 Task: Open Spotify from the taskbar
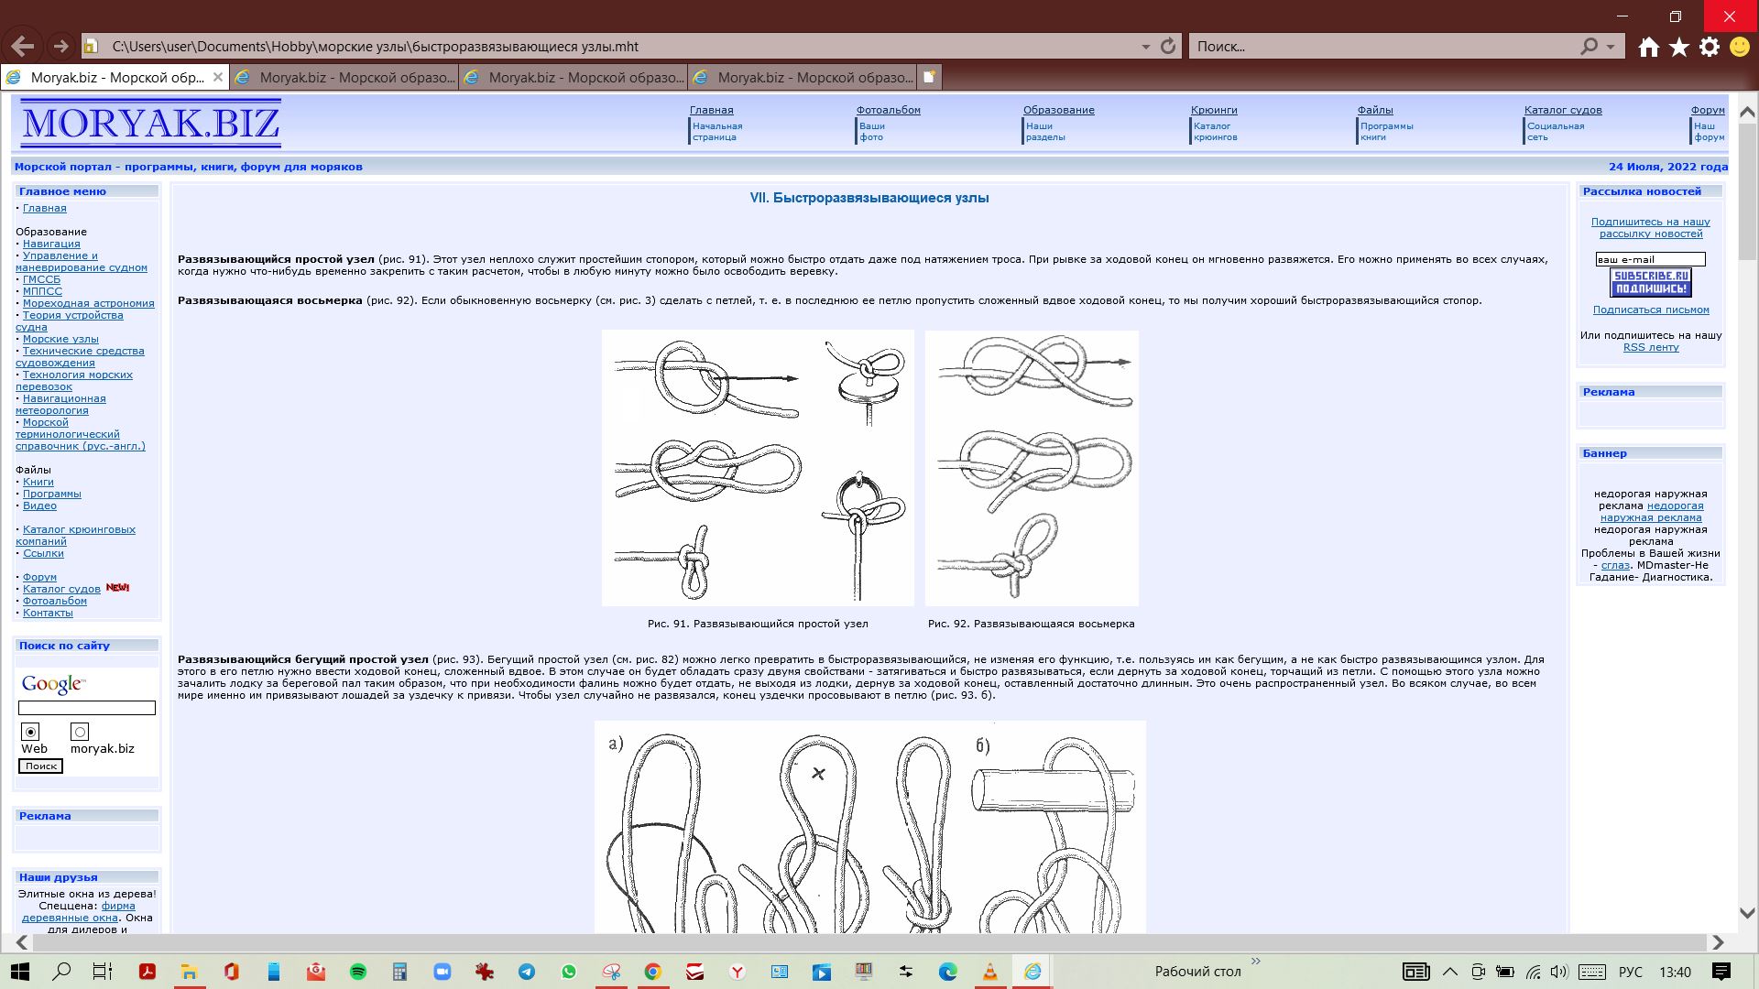357,972
